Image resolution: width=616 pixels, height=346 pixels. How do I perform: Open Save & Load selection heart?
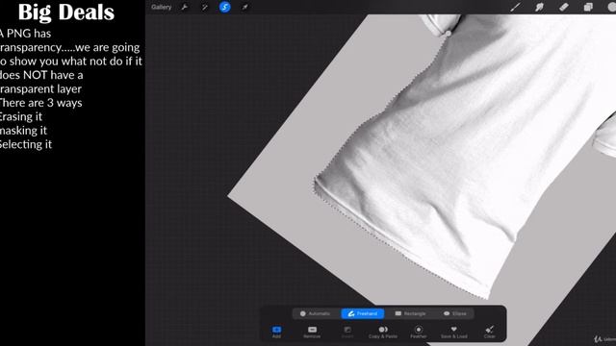[453, 332]
